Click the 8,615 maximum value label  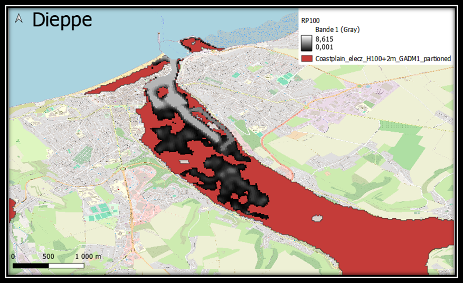pyautogui.click(x=325, y=39)
